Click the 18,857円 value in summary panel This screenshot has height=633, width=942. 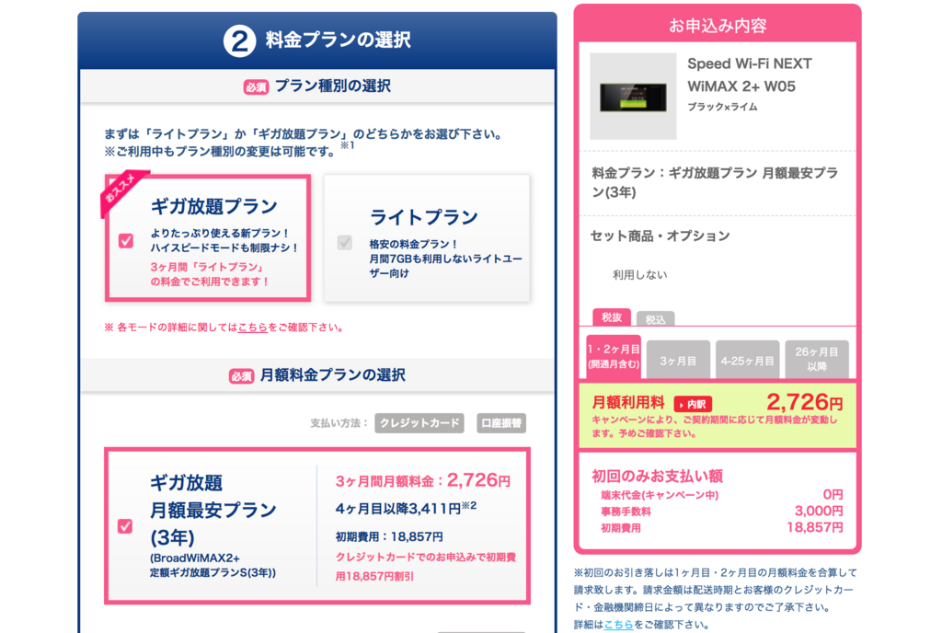click(815, 527)
